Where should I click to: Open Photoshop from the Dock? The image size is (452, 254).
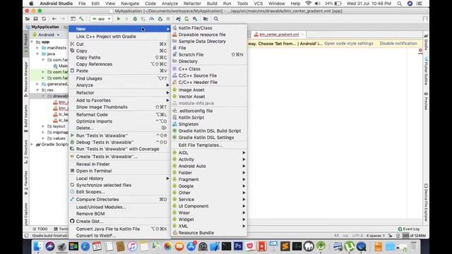(x=238, y=246)
